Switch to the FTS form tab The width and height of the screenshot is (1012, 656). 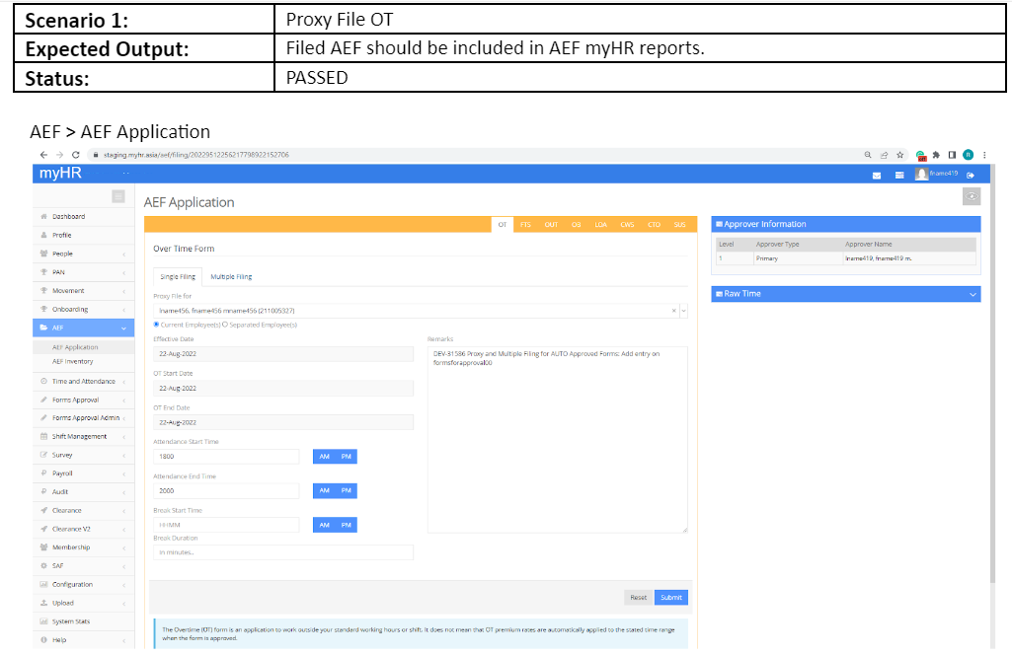coord(525,225)
